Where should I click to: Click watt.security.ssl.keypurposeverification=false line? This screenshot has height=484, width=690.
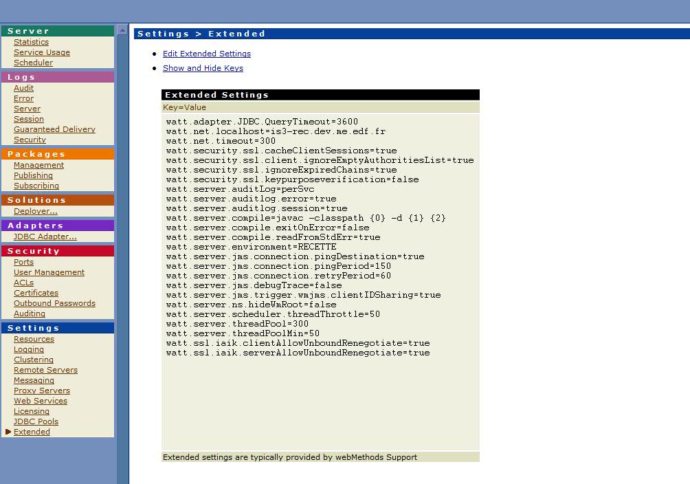(292, 179)
